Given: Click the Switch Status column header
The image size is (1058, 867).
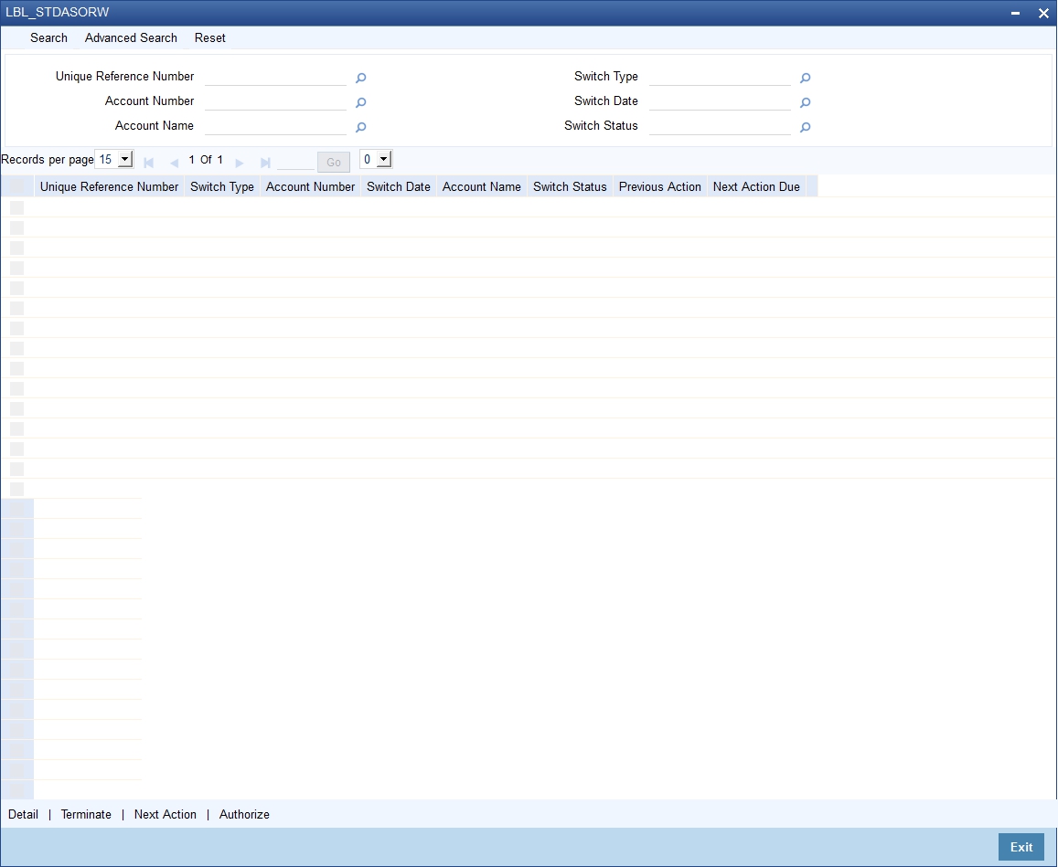Looking at the screenshot, I should coord(571,186).
